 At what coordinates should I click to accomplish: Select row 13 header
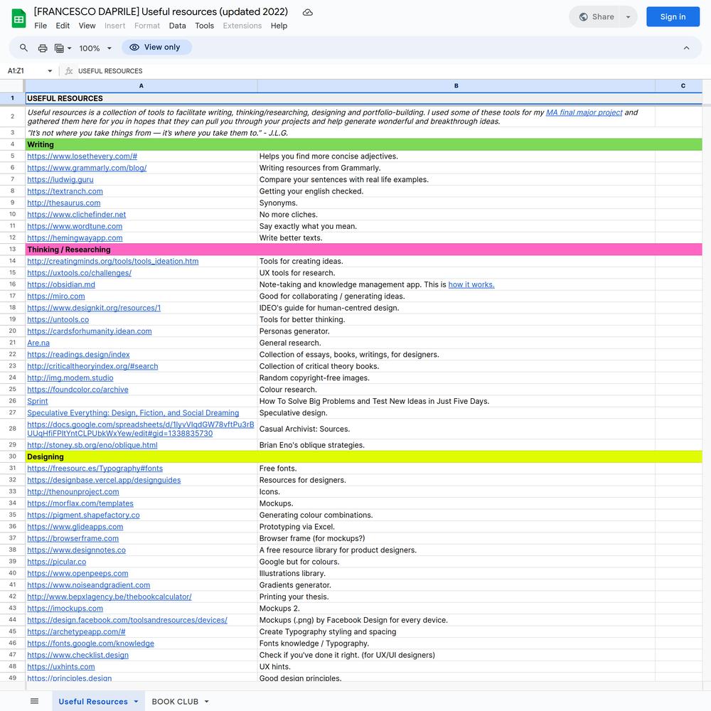[12, 250]
